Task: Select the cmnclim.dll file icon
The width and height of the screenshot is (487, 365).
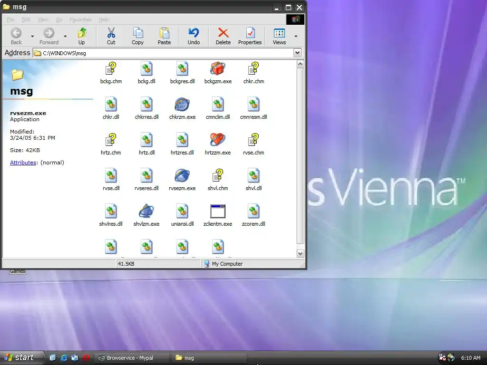Action: [x=218, y=104]
